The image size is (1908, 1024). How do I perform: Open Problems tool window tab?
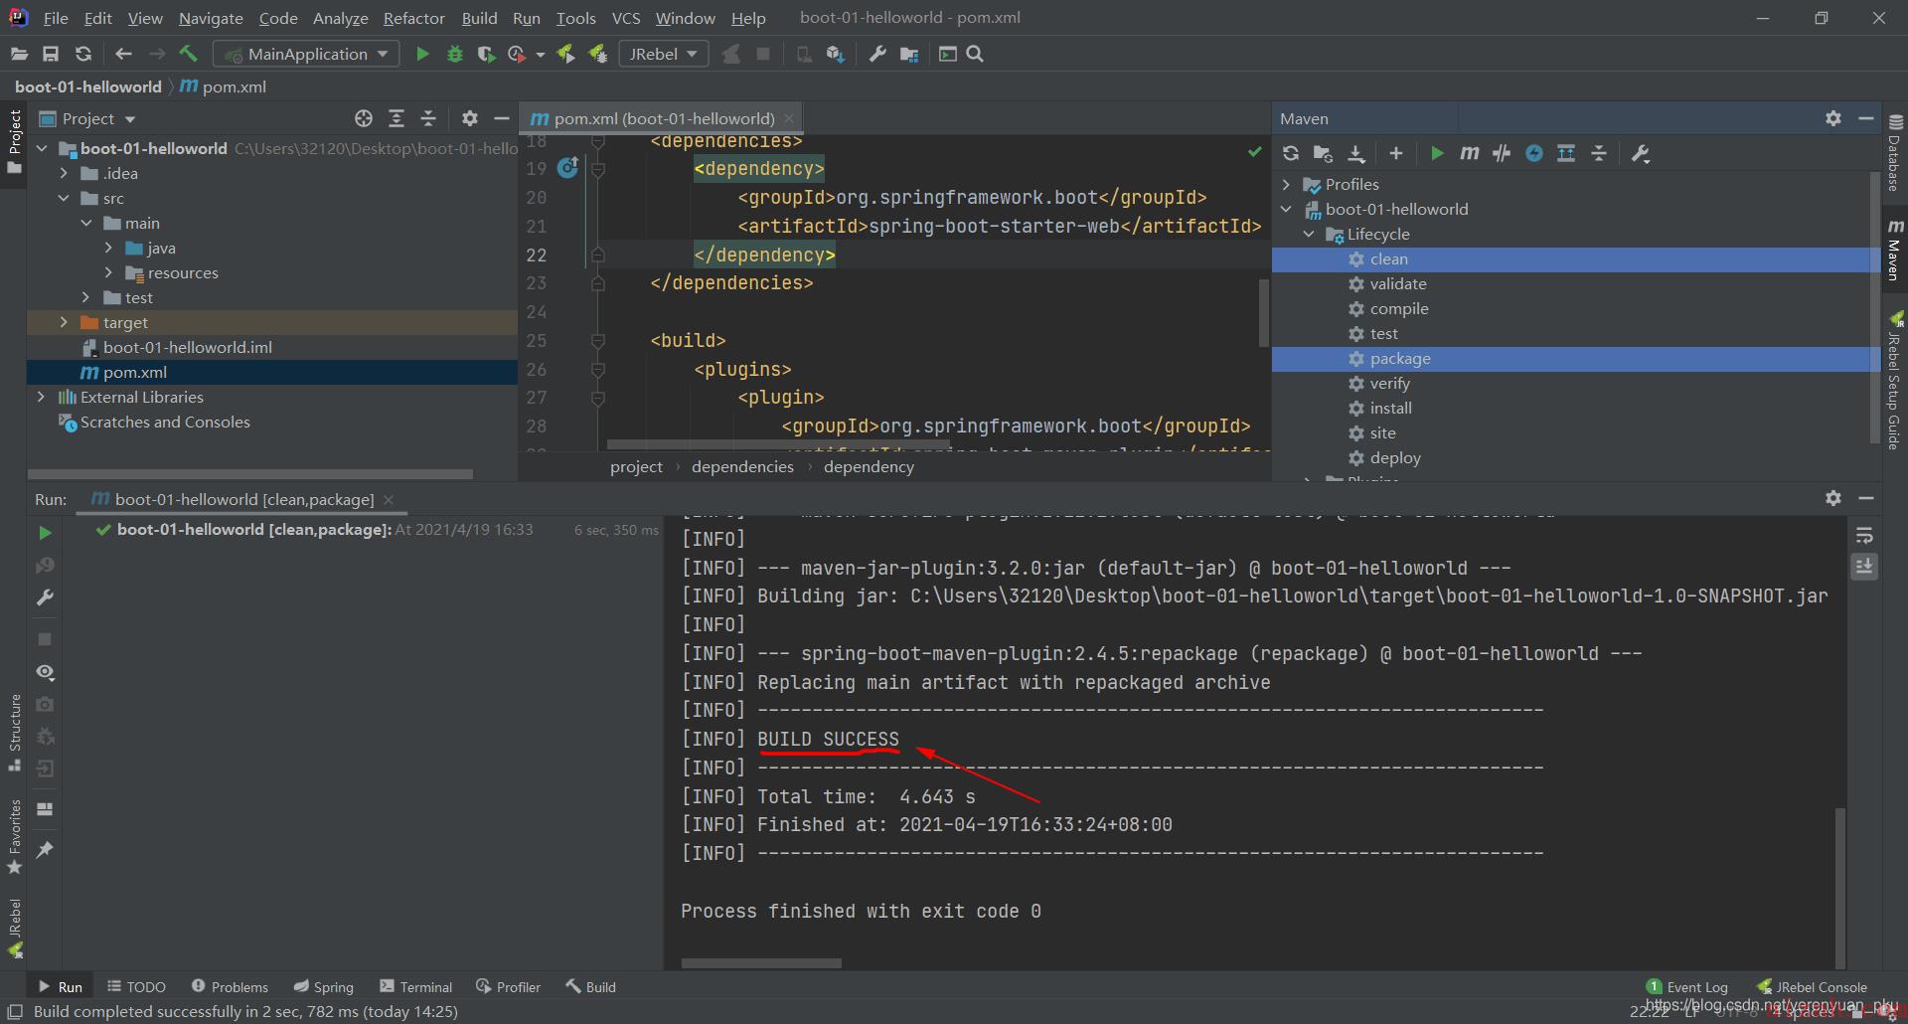230,986
